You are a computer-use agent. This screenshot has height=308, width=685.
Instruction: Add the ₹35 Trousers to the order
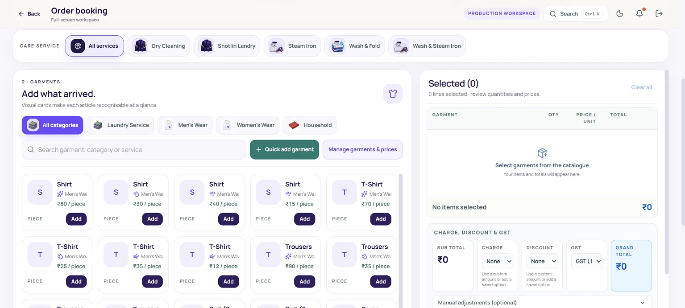pos(381,281)
